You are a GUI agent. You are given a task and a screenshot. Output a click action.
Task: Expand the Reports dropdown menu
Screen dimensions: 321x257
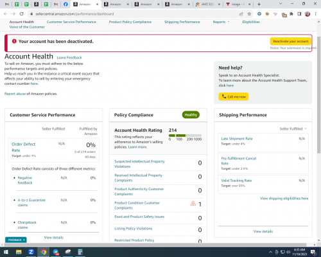(221, 22)
